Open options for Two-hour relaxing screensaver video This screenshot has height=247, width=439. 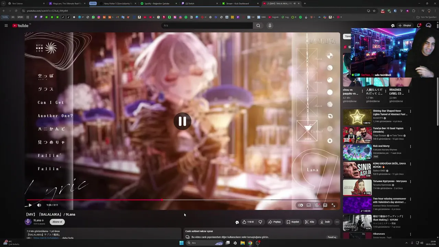click(x=410, y=199)
